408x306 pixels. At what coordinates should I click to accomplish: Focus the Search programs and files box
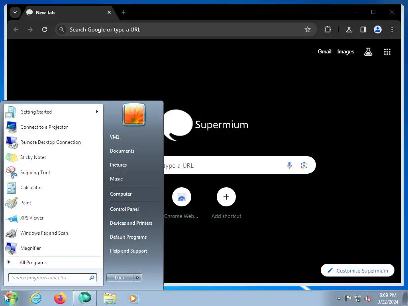[x=53, y=278]
